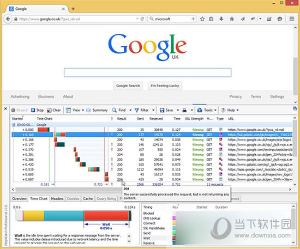Save the log with the Save button

(166, 110)
